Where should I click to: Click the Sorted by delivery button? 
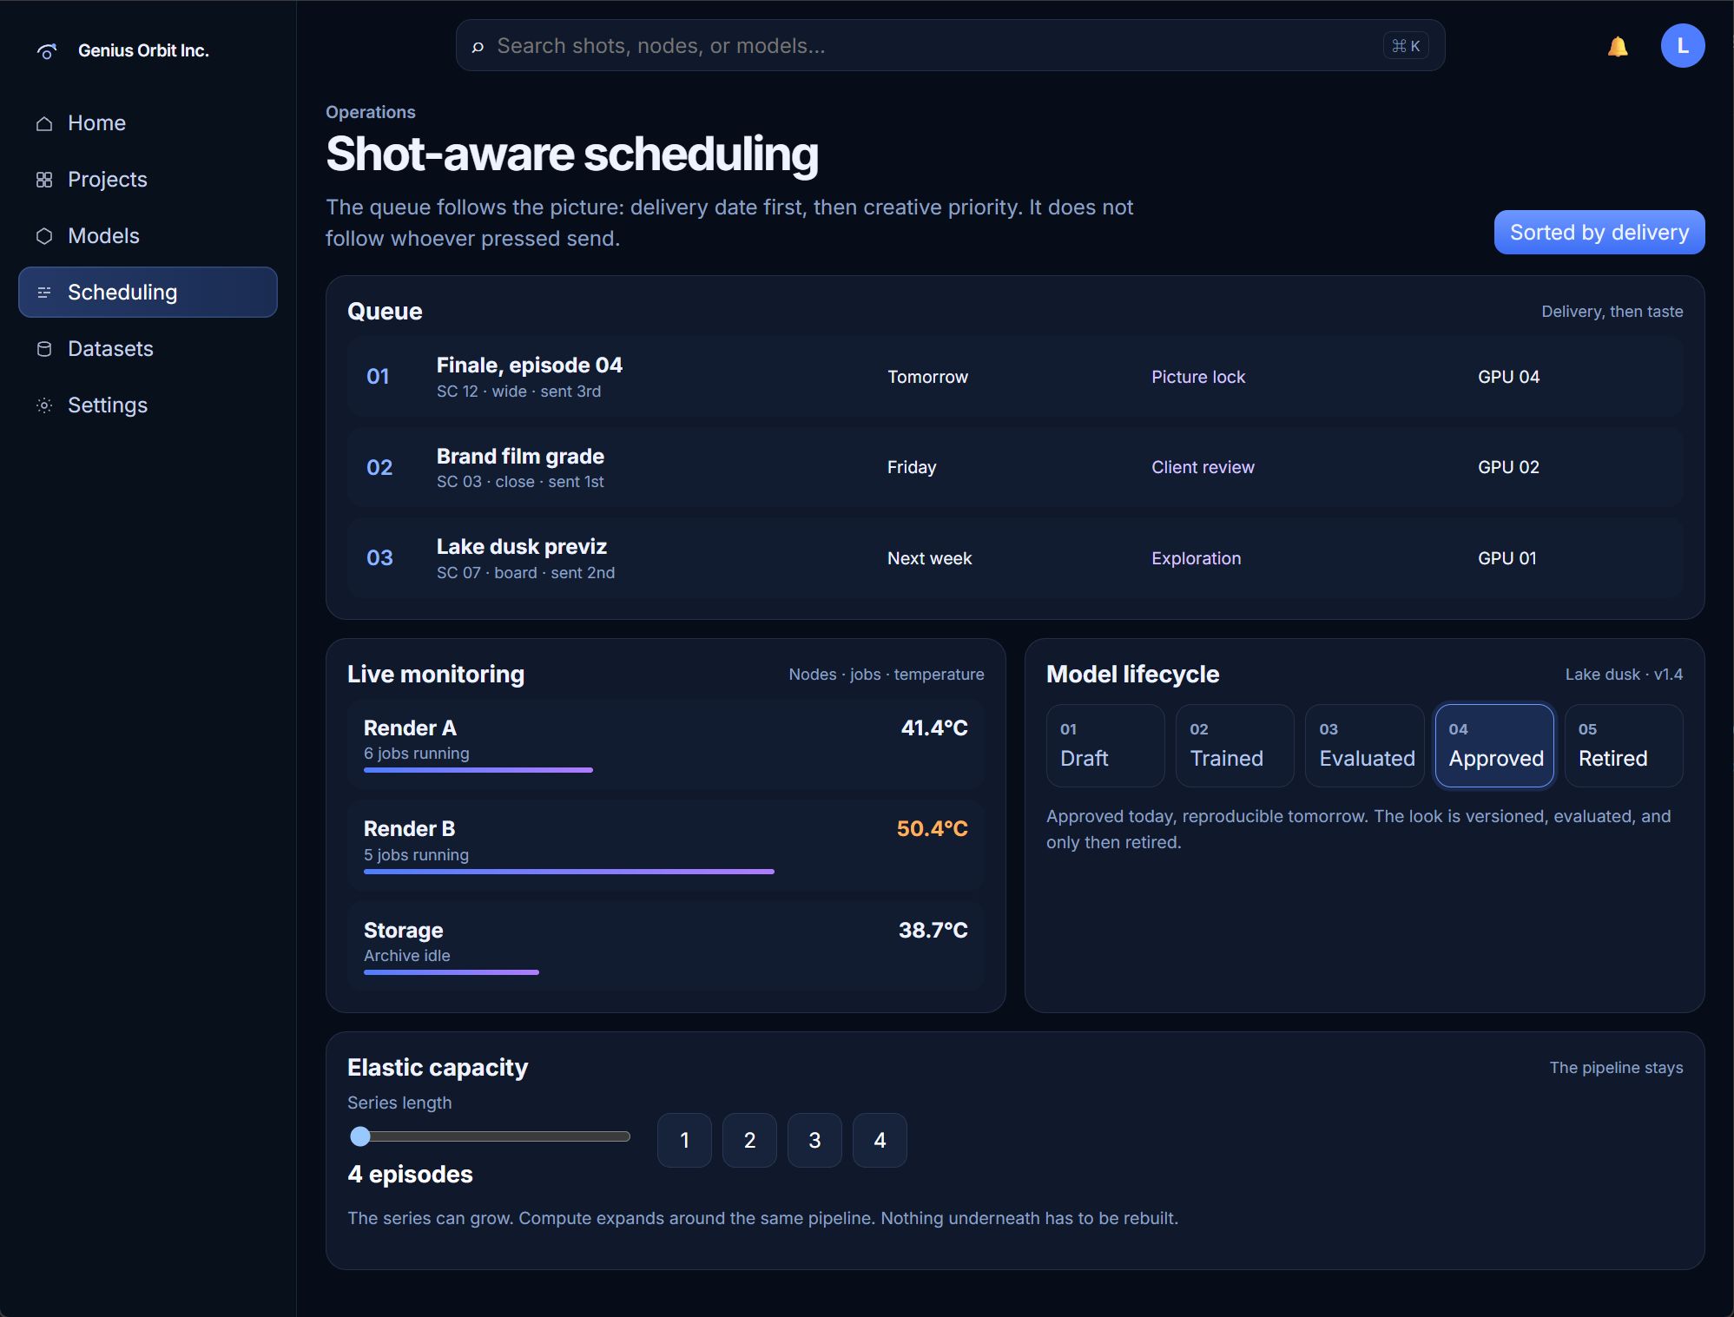pos(1599,233)
